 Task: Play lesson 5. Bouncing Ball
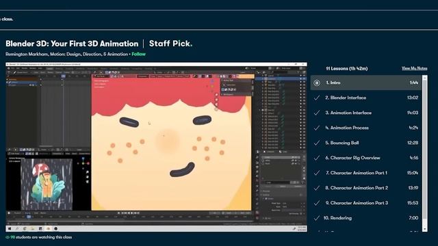(x=366, y=143)
